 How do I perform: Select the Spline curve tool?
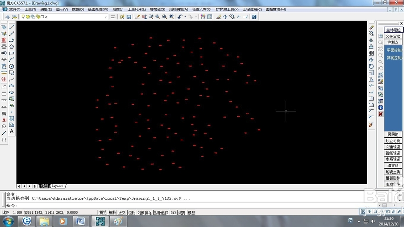tap(12, 79)
